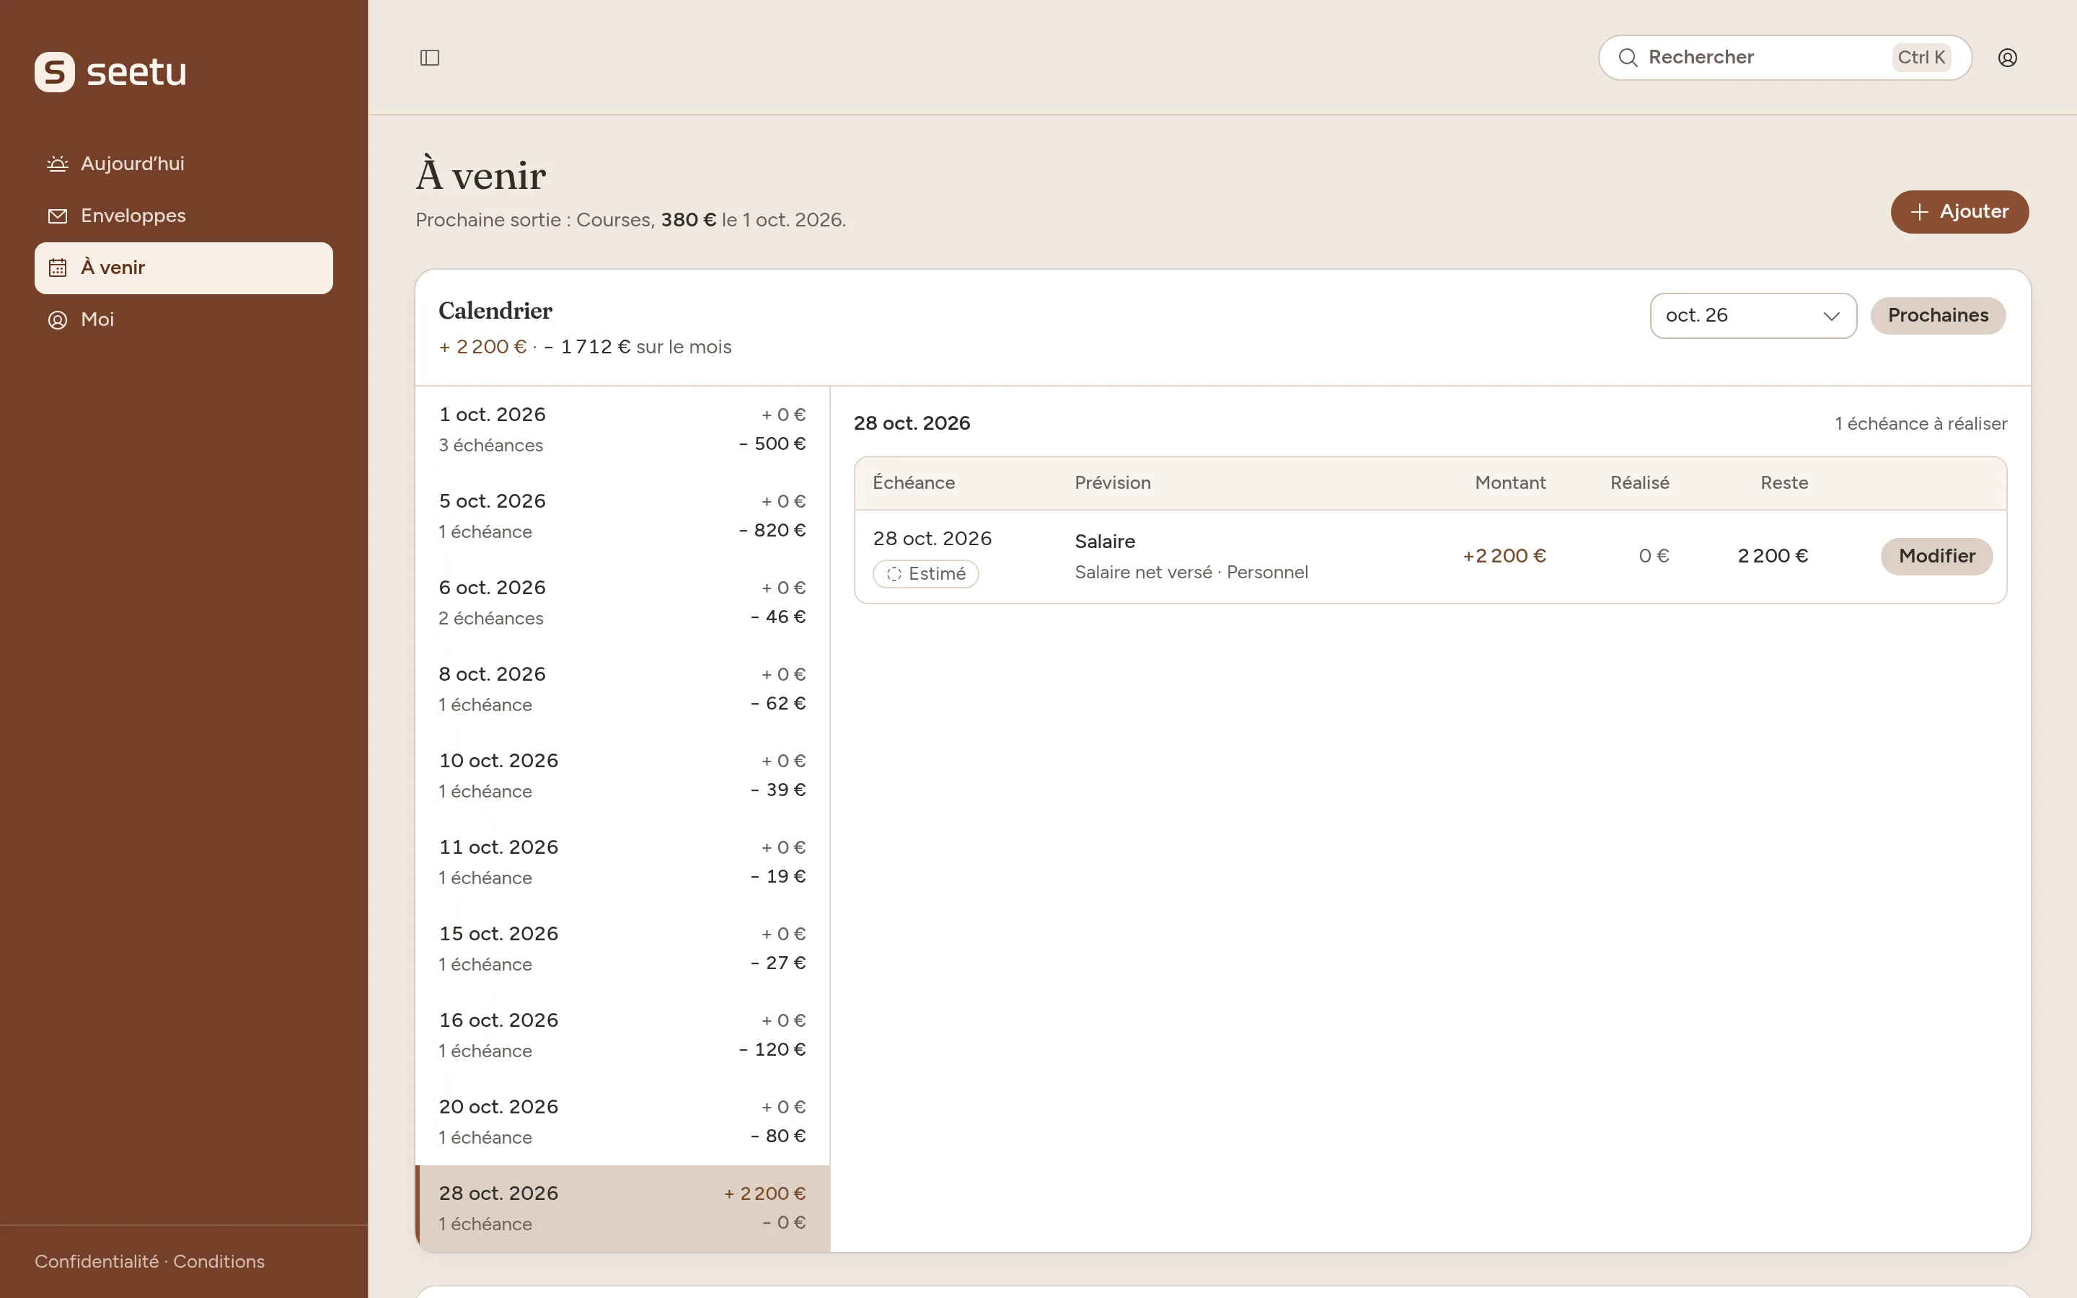Click 'Salaire net versé · Personnel' subtitle

[x=1191, y=573]
